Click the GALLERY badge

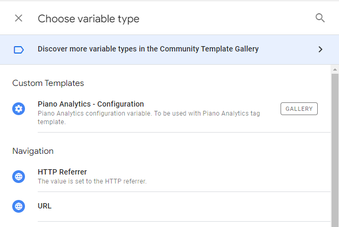299,109
